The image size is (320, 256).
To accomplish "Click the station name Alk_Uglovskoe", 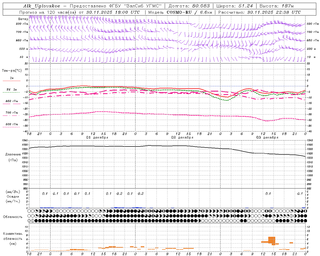I will tap(42, 6).
